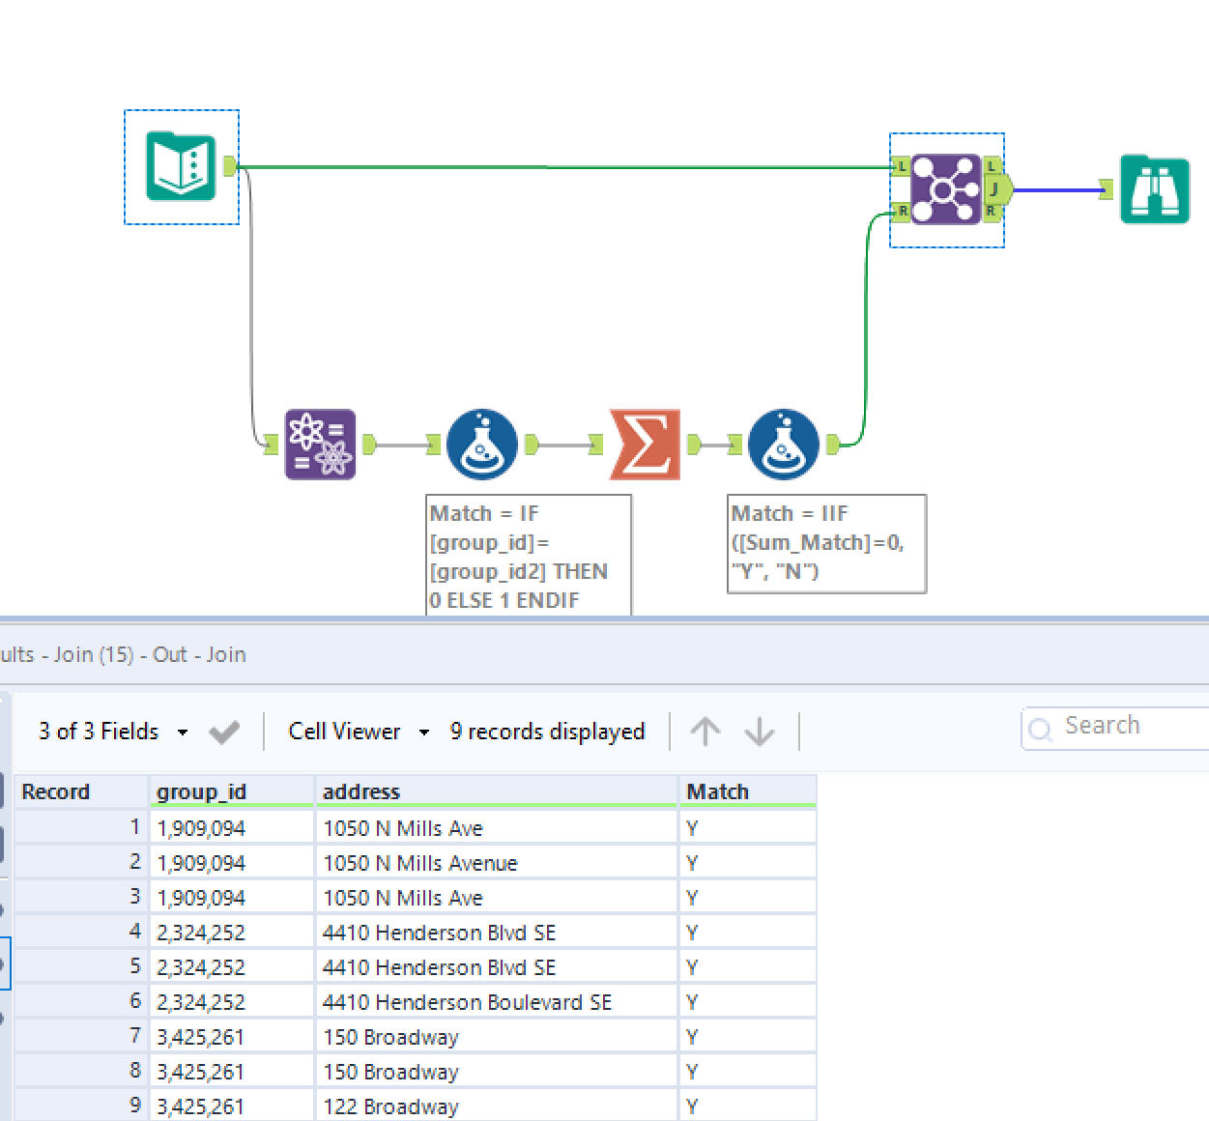This screenshot has height=1121, width=1209.
Task: Select the Input Data tool on the canvas
Action: point(181,166)
